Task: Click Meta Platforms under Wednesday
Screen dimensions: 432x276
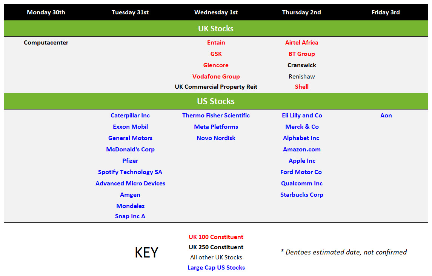Action: tap(216, 126)
